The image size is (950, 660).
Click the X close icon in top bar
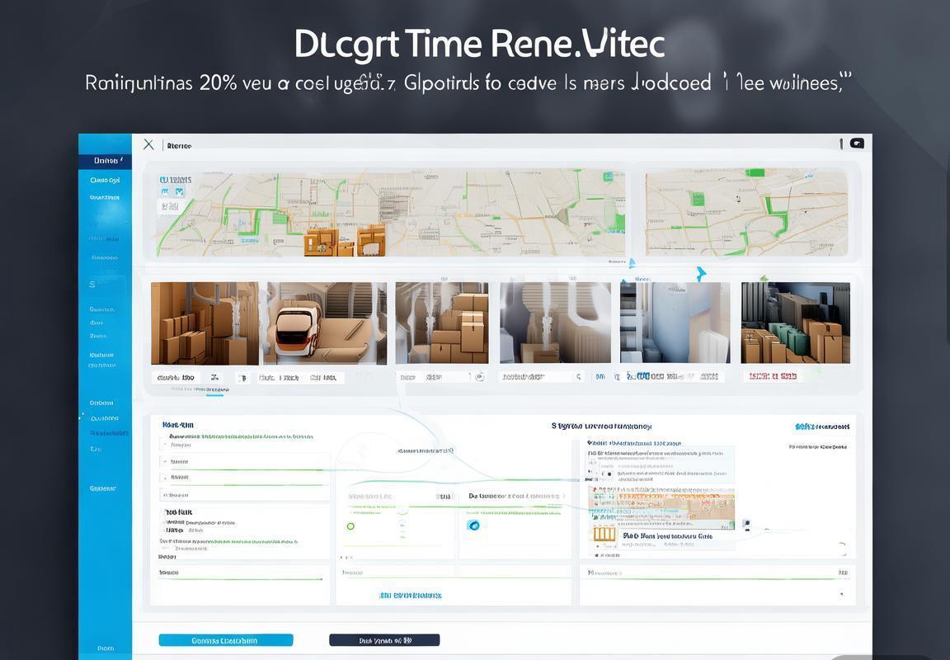tap(148, 144)
